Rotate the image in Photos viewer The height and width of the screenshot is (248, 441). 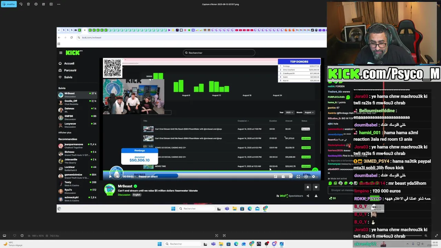21,4
